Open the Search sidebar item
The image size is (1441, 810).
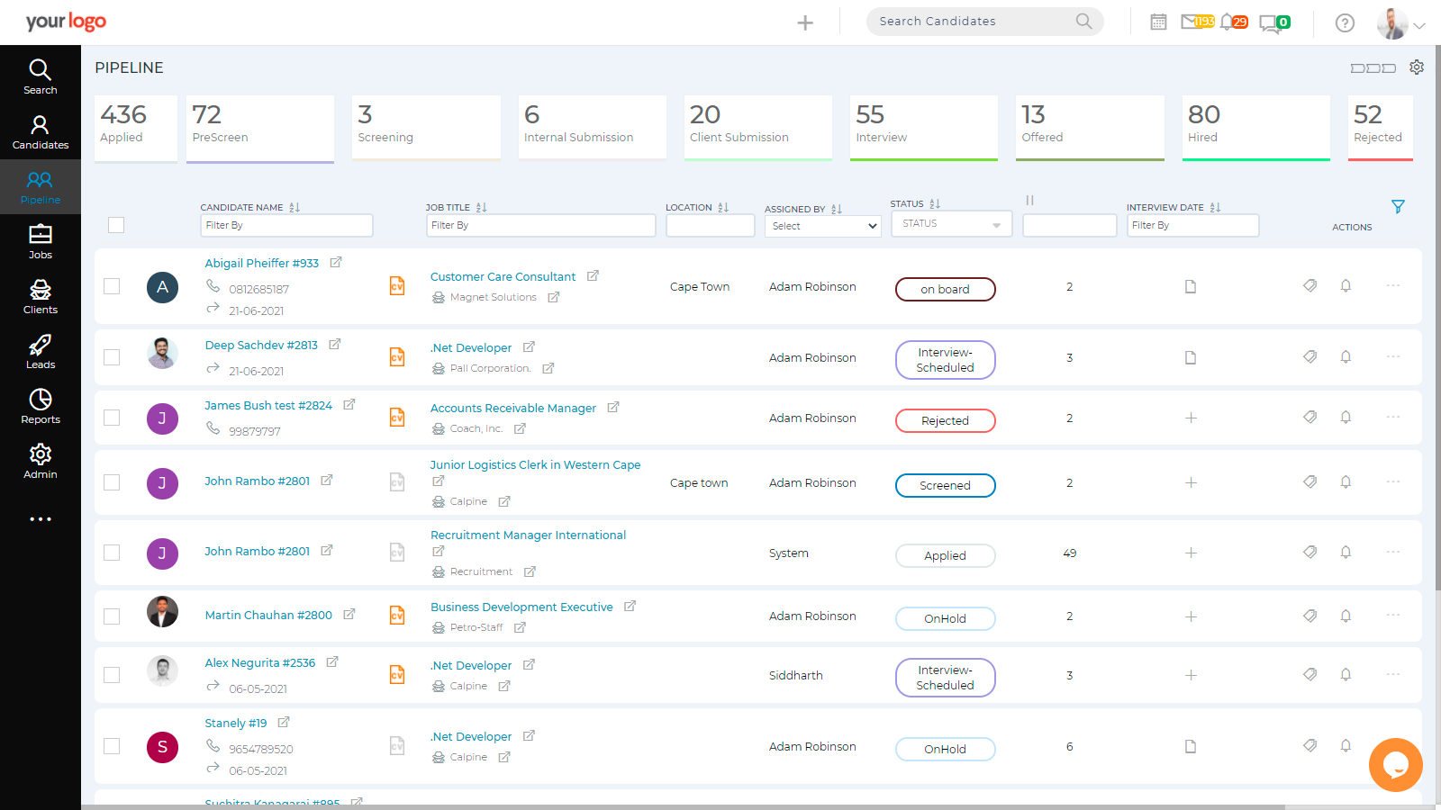click(x=40, y=77)
